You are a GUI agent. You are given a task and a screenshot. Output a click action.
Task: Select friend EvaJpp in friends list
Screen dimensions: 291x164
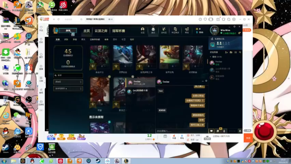pos(225,63)
